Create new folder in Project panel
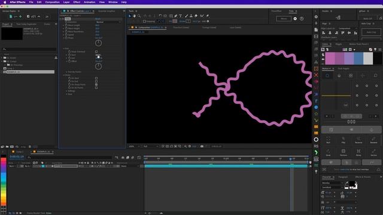The width and height of the screenshot is (383, 215). [x=7, y=146]
